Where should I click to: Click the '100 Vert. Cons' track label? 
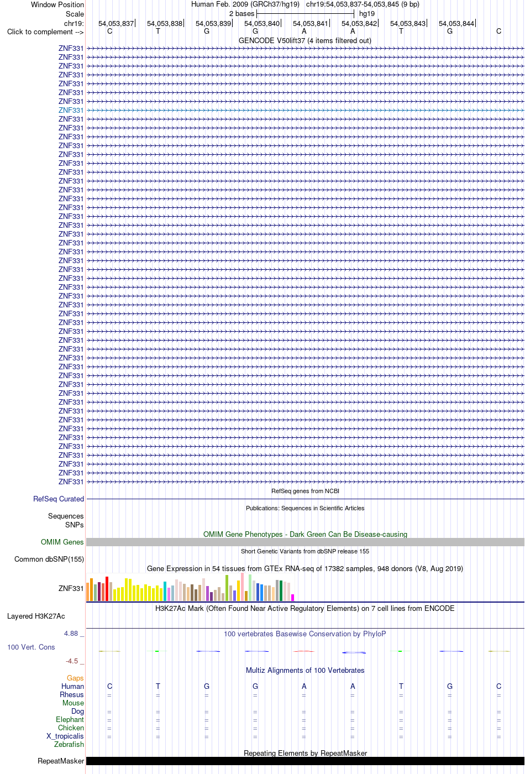tap(31, 647)
